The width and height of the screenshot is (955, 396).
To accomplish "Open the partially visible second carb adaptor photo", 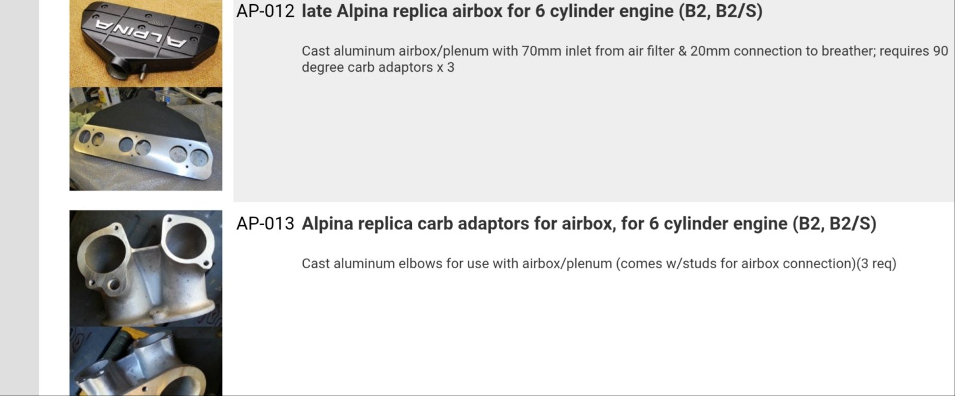I will click(146, 362).
